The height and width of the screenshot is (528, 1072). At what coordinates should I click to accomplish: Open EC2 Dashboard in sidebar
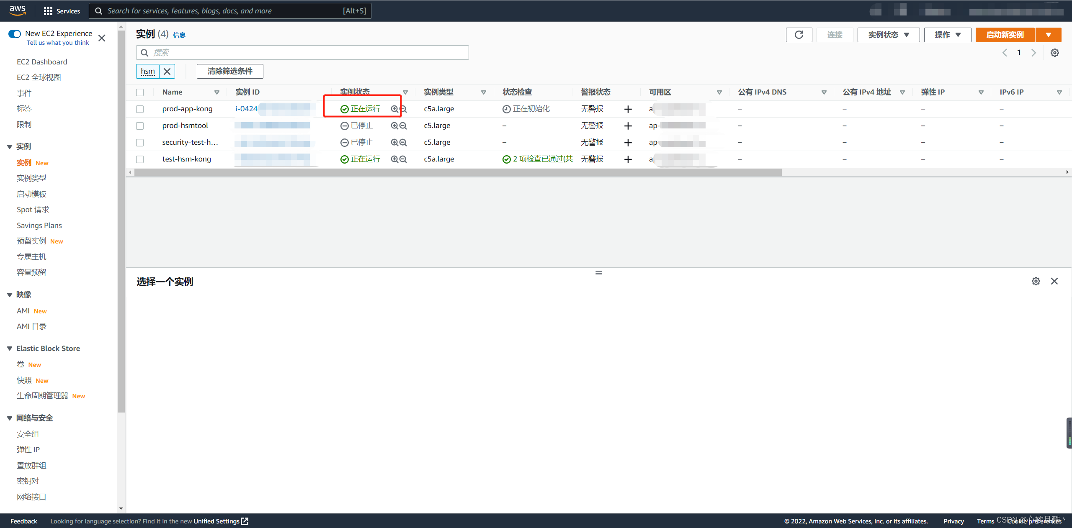coord(42,62)
